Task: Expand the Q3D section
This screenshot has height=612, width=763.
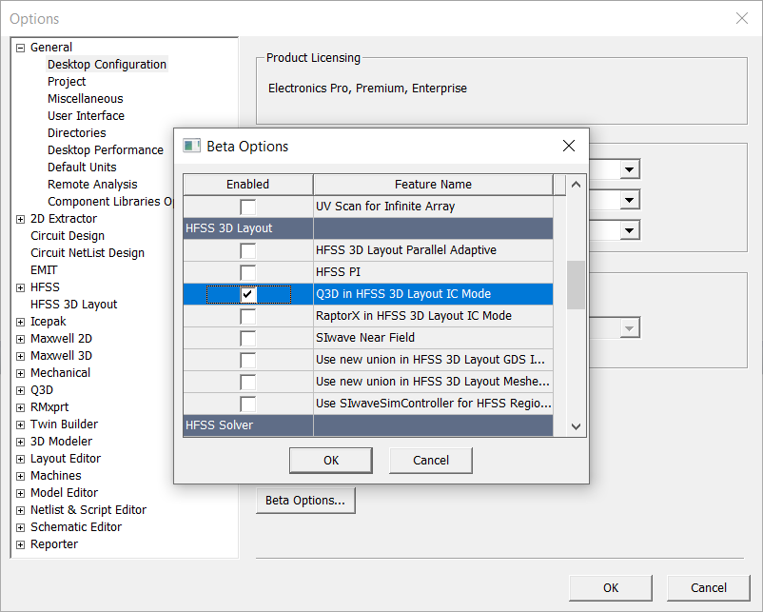Action: click(x=20, y=389)
